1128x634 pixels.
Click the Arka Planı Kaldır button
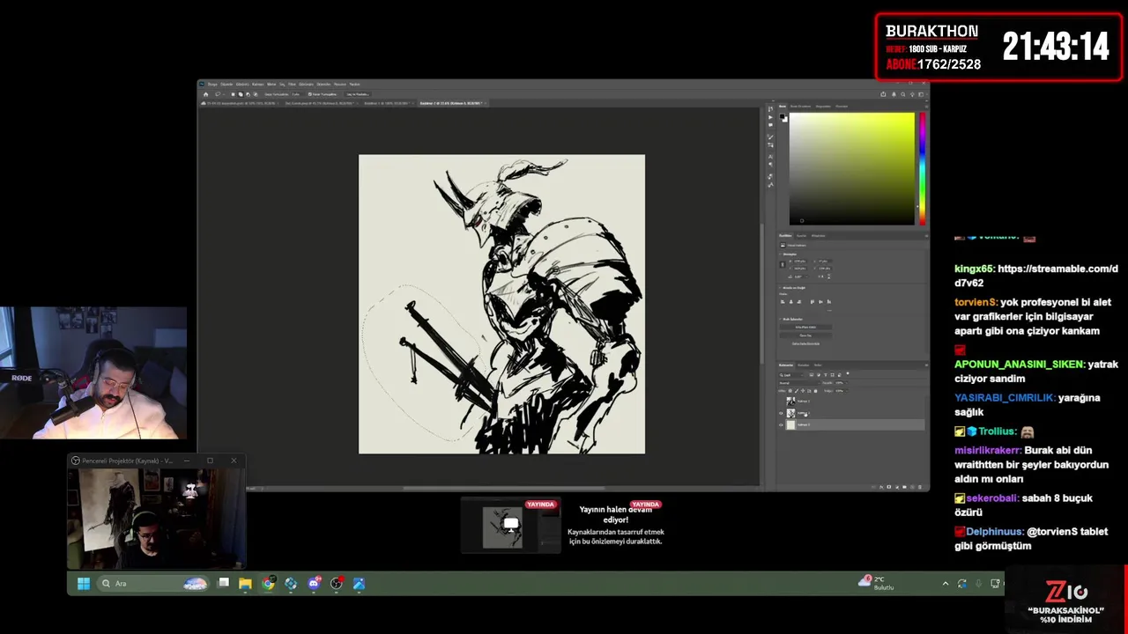(x=805, y=327)
